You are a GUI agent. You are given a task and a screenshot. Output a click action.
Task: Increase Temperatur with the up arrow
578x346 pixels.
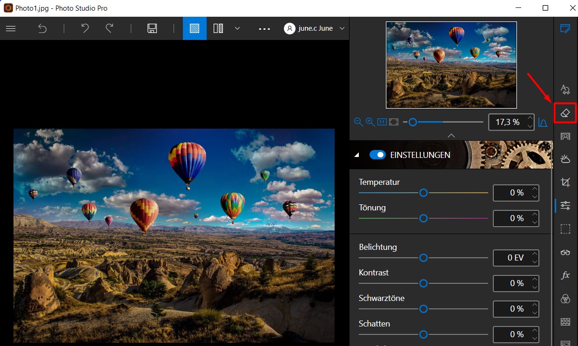pos(535,189)
